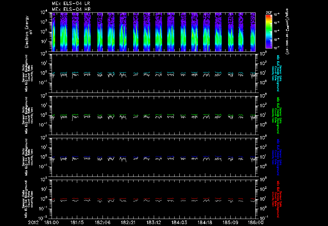Click the 10³ tick on Electron Energy axis
328x226 pixels.
tap(44, 22)
